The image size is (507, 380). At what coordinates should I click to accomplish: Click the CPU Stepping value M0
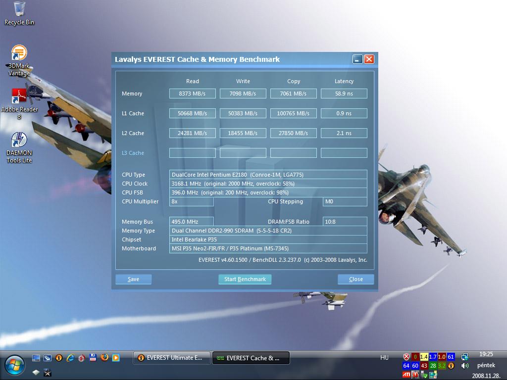[x=345, y=202]
